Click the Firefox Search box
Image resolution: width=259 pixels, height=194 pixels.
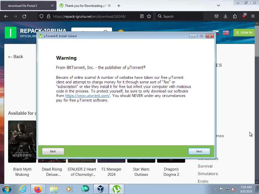coord(179,16)
